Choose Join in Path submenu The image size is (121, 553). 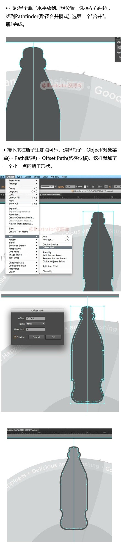point(56,237)
